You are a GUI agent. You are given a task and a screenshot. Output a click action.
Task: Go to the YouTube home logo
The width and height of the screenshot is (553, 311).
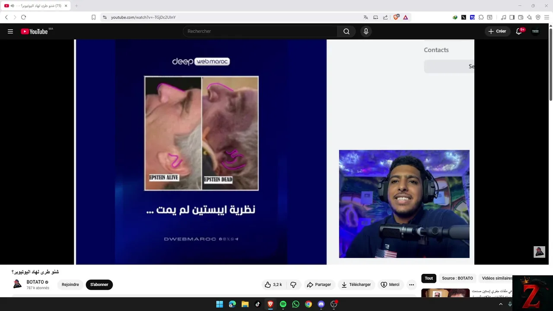pyautogui.click(x=34, y=31)
